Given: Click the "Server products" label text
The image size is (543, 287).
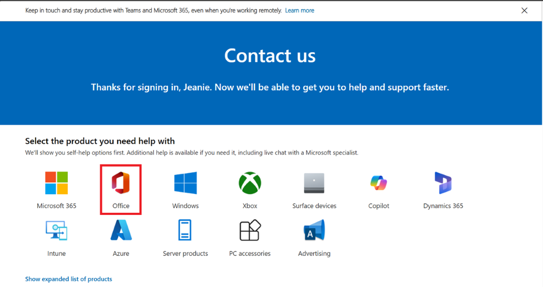Looking at the screenshot, I should [185, 254].
